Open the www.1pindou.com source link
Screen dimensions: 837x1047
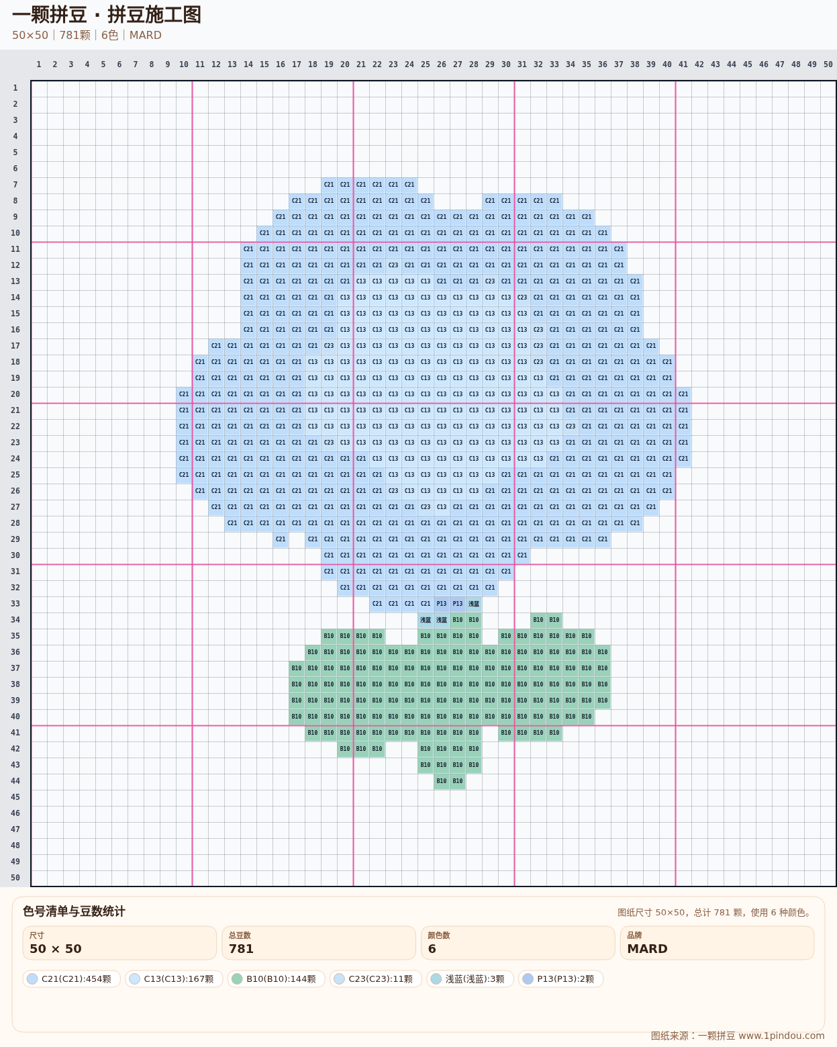tap(781, 1036)
